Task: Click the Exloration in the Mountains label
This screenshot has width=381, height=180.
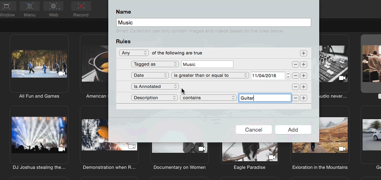Action: click(320, 168)
